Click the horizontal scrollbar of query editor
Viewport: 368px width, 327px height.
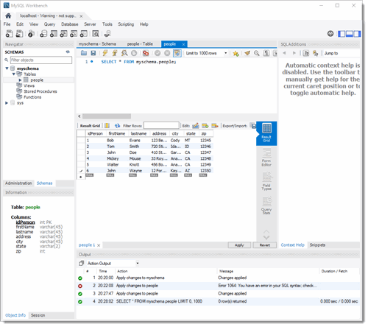107,116
